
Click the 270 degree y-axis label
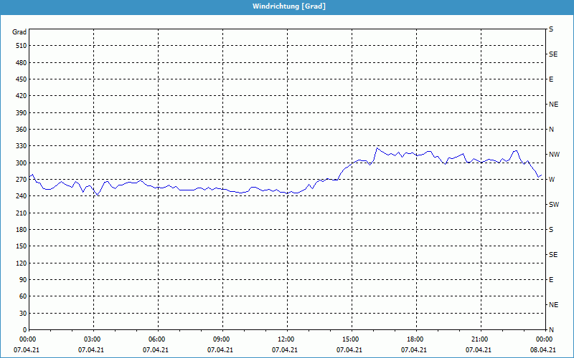pyautogui.click(x=20, y=180)
